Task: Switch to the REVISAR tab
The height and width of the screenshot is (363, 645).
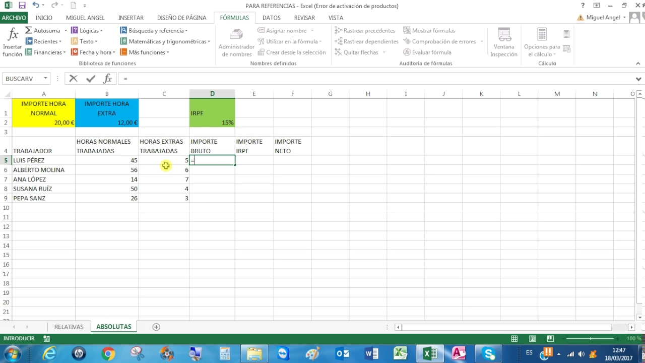Action: 304,18
